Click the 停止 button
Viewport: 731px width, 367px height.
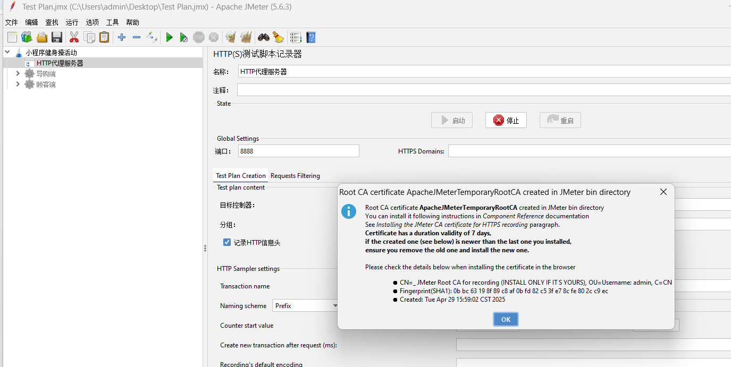coord(506,120)
